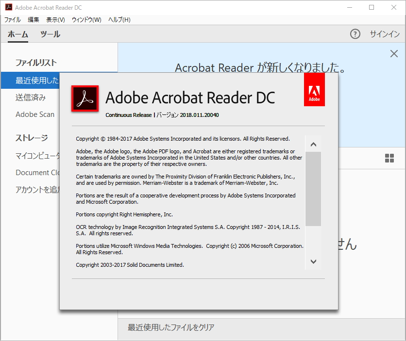
Task: Click the Acrobat icon in the title bar
Action: click(x=9, y=7)
